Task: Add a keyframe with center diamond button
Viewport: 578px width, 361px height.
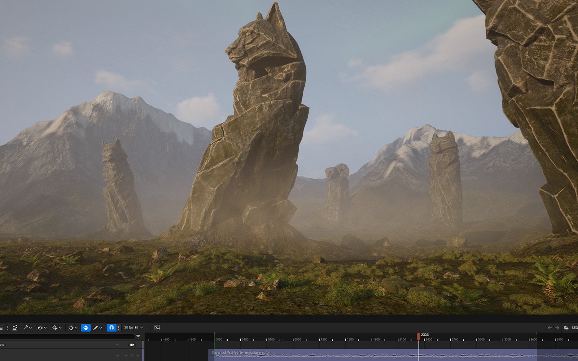Action: coord(132,355)
